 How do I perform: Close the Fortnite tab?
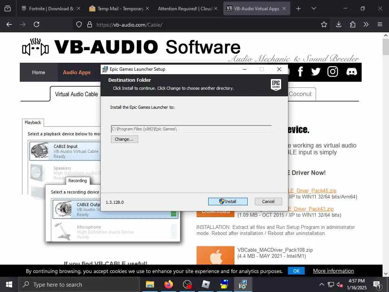pos(79,8)
